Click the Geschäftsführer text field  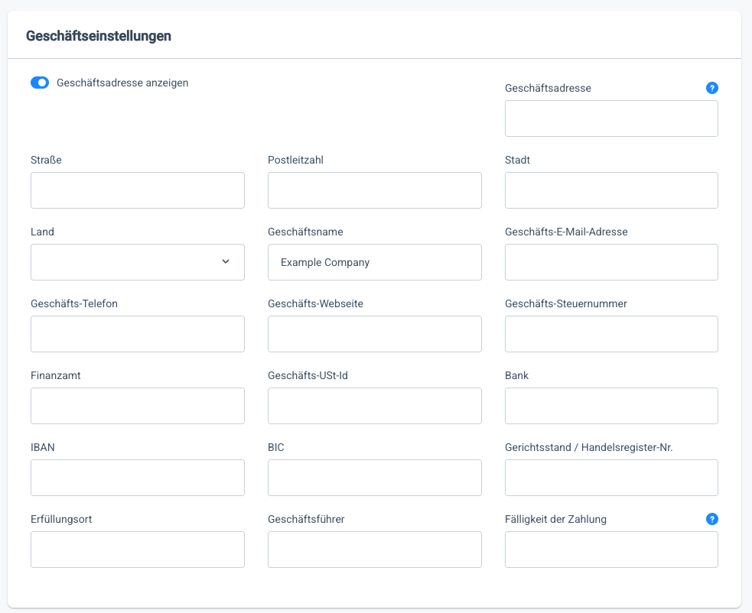374,550
